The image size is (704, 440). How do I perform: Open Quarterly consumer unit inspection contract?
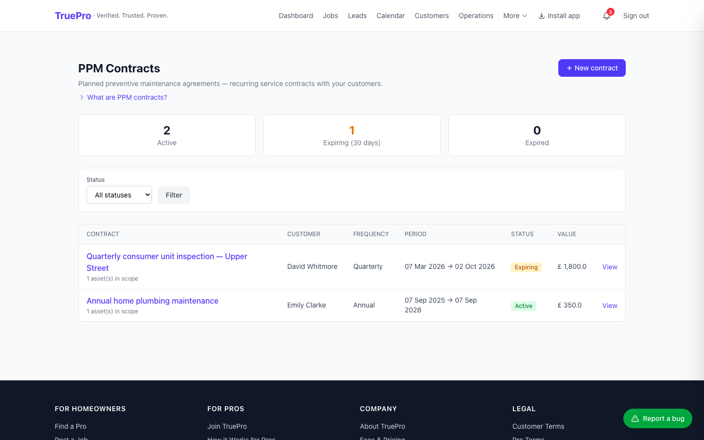point(167,262)
